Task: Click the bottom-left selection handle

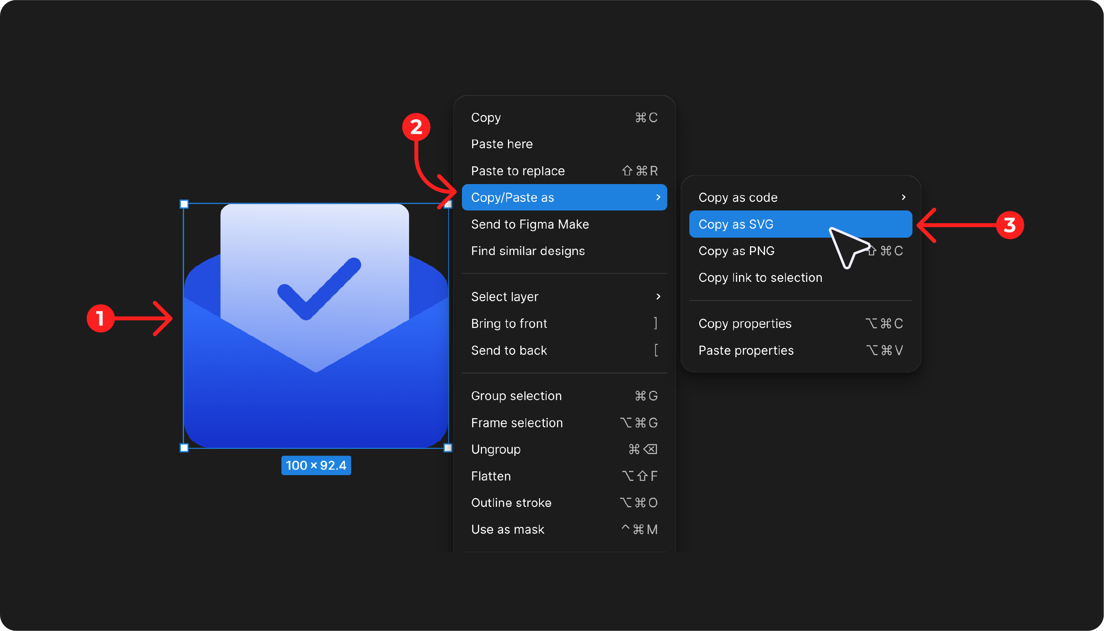Action: pos(184,448)
